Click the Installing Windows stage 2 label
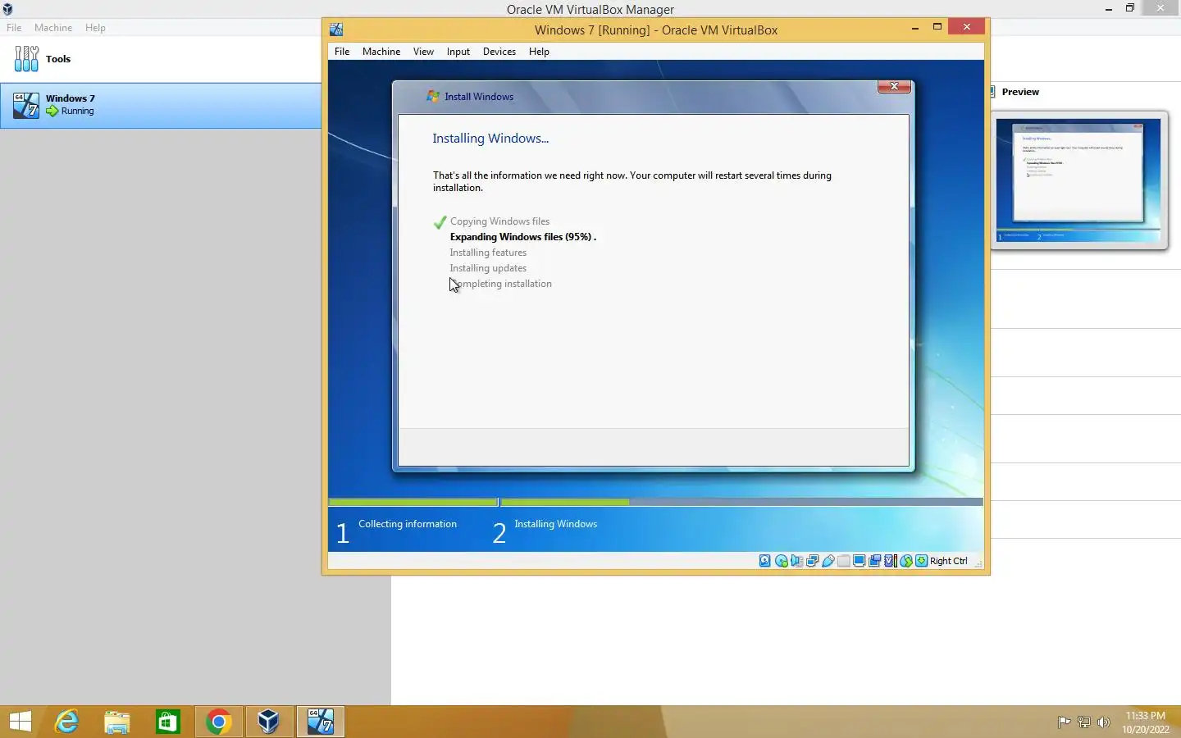Image resolution: width=1181 pixels, height=738 pixels. [556, 524]
